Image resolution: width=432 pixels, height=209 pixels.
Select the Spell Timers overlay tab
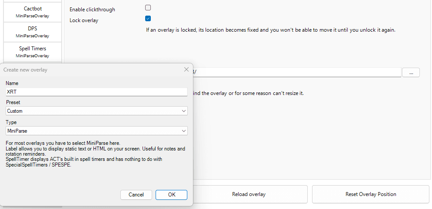coord(33,52)
